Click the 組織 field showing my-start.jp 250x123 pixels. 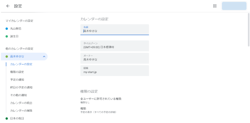click(114, 71)
